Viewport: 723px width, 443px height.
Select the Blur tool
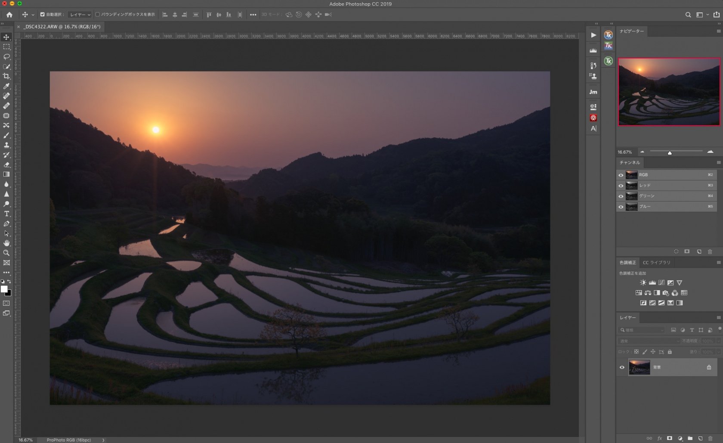(6, 184)
